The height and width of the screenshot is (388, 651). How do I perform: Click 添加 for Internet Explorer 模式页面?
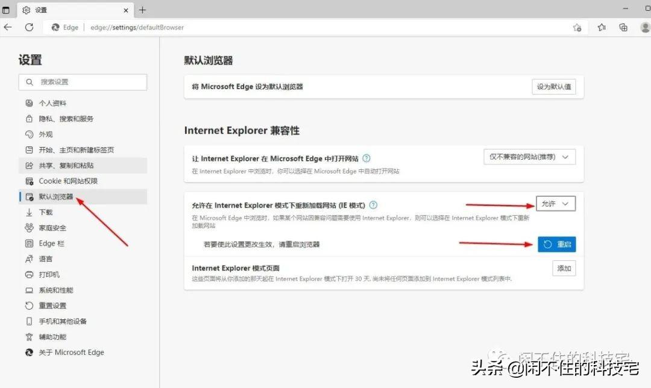[564, 269]
